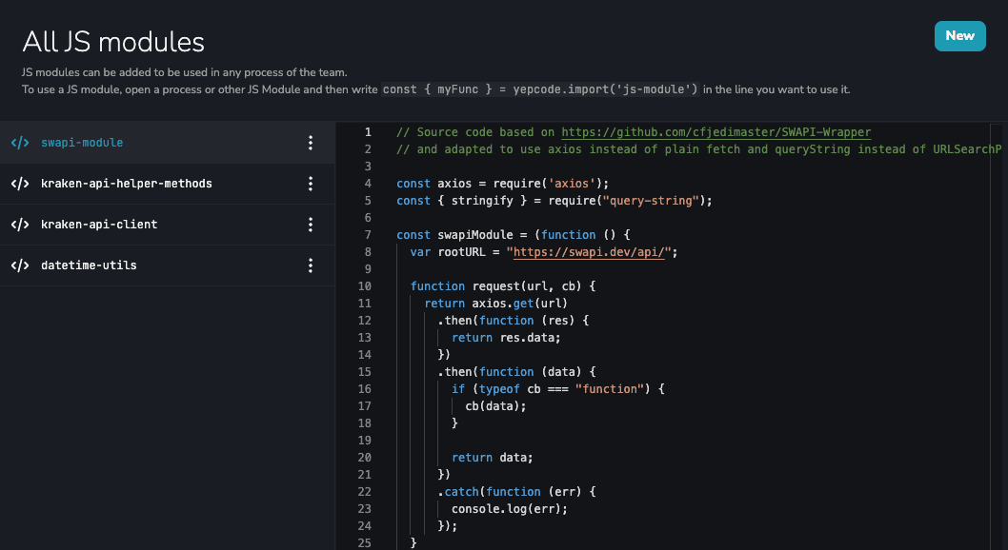
Task: Click the 'const swapiModule' declaration line
Action: coord(513,235)
